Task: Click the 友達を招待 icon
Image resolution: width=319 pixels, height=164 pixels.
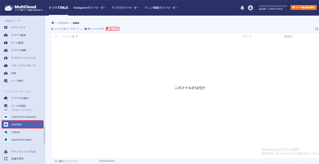Action: click(x=6, y=159)
